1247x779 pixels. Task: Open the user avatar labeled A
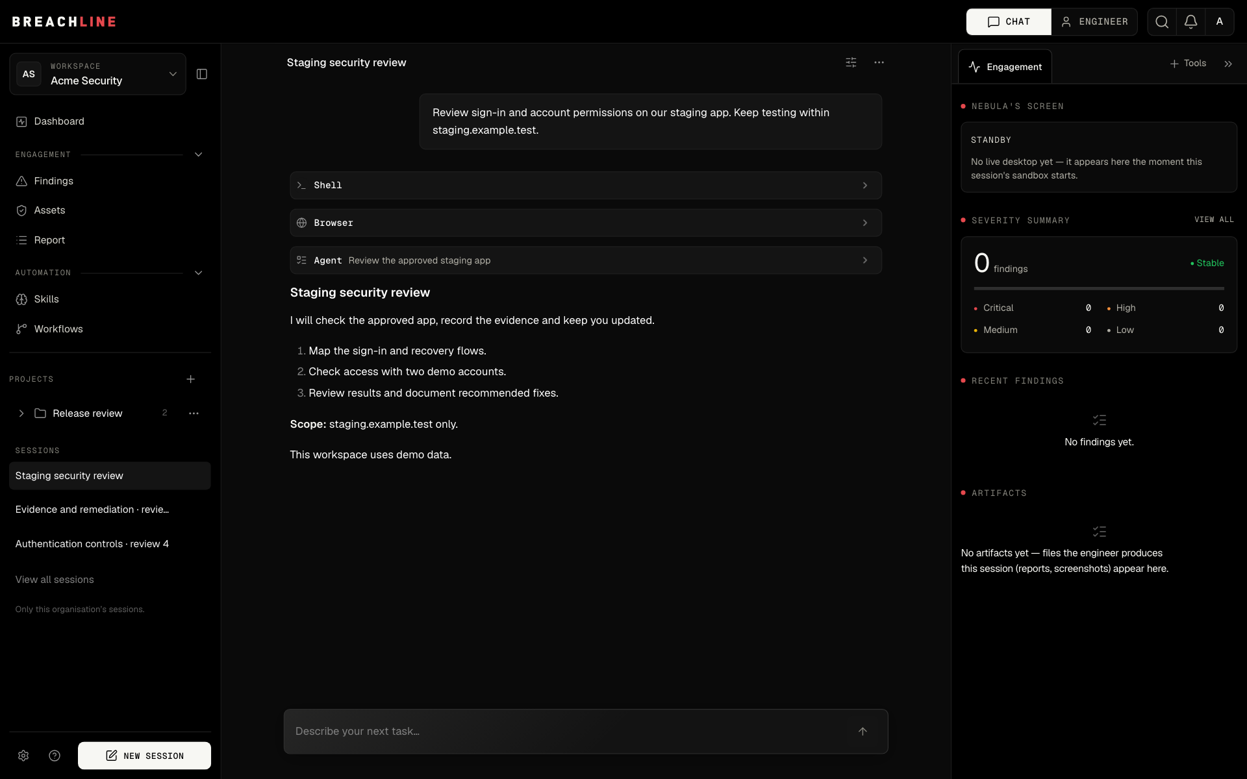tap(1219, 22)
